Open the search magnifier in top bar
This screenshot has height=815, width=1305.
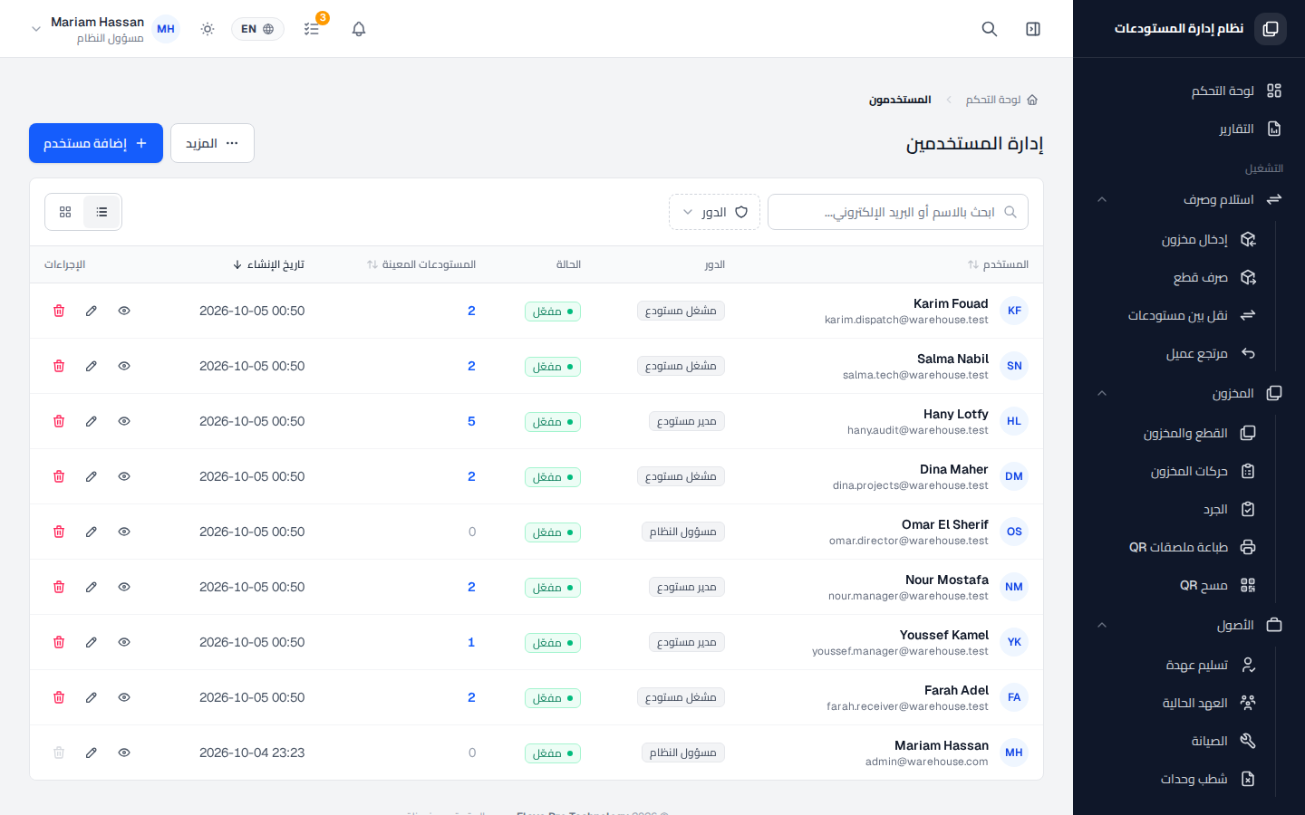tap(990, 29)
